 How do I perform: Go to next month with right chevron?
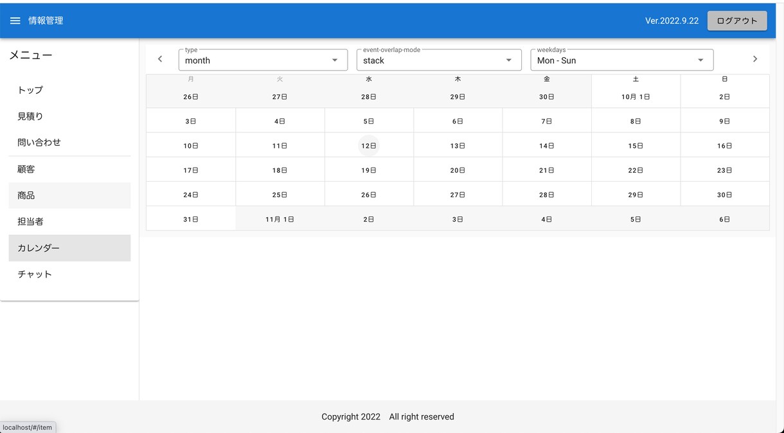tap(755, 59)
